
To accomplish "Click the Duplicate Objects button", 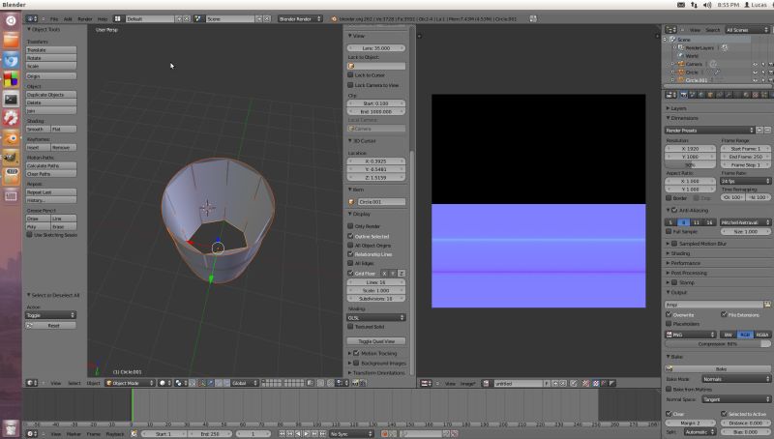I will [51, 94].
